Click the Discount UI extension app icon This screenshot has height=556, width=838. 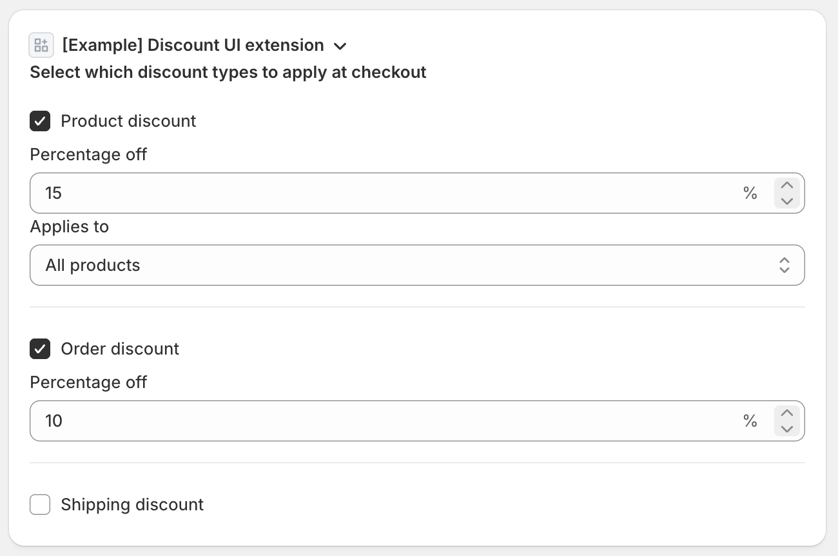(41, 45)
